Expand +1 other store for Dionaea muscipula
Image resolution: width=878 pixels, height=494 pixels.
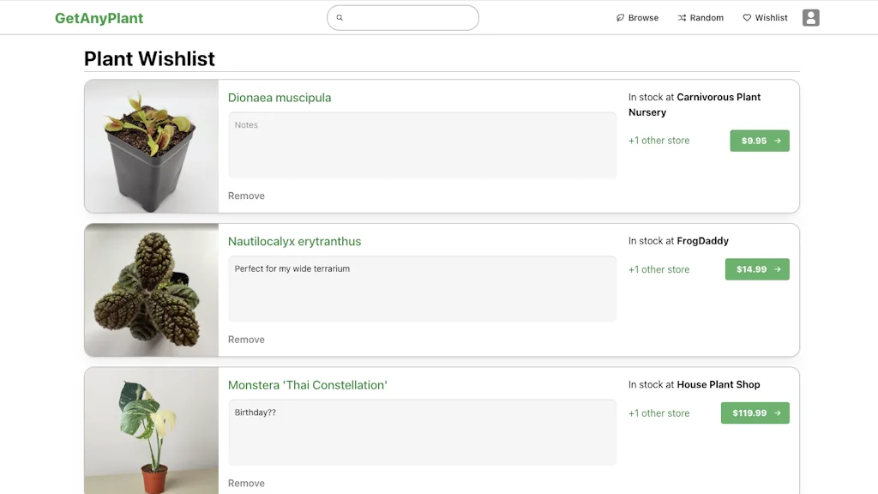[x=658, y=140]
